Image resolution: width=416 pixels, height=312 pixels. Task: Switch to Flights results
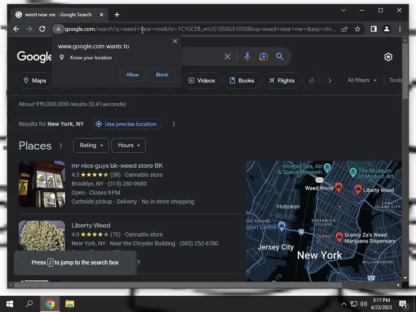[282, 80]
